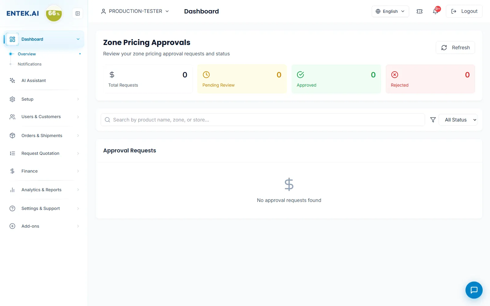The image size is (490, 306).
Task: Open Analytics & Reports menu item
Action: (x=41, y=190)
